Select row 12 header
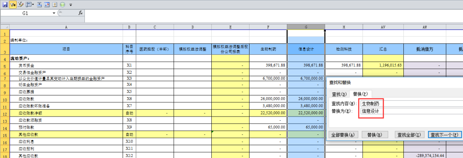 pos(5,113)
